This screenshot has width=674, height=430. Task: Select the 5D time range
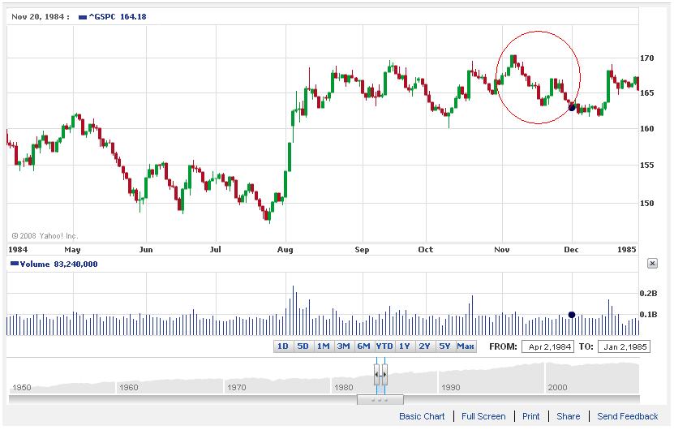[x=303, y=346]
